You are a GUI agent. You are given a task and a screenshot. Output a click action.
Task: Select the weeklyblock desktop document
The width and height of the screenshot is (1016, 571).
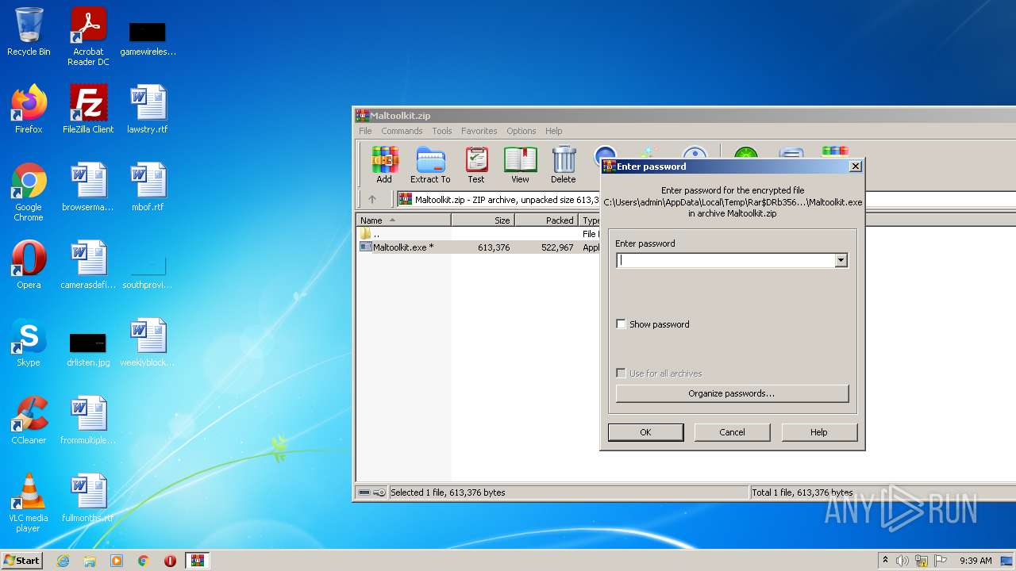(148, 343)
